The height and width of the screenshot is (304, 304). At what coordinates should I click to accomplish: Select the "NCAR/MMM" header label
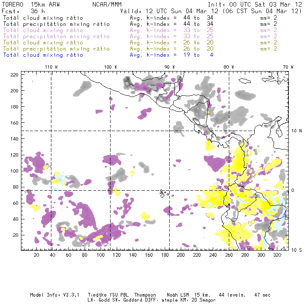[x=107, y=5]
